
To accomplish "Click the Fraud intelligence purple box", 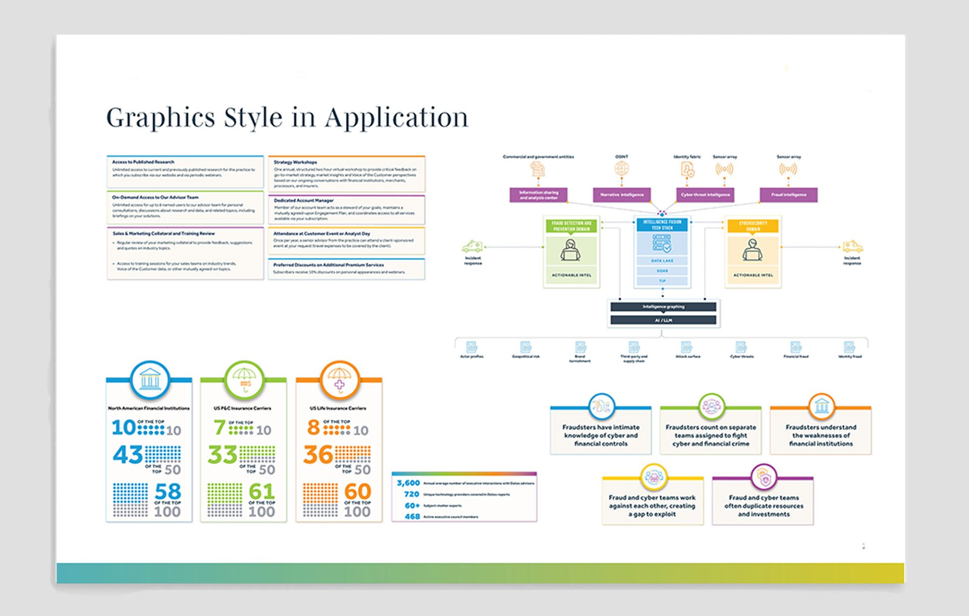I will [788, 195].
